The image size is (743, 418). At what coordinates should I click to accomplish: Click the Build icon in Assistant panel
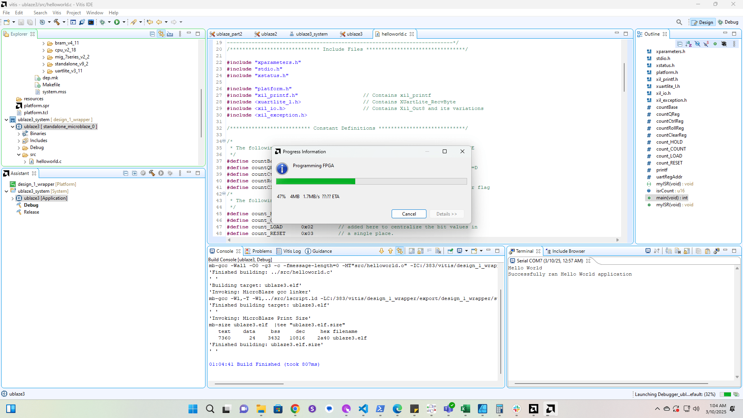click(x=152, y=173)
